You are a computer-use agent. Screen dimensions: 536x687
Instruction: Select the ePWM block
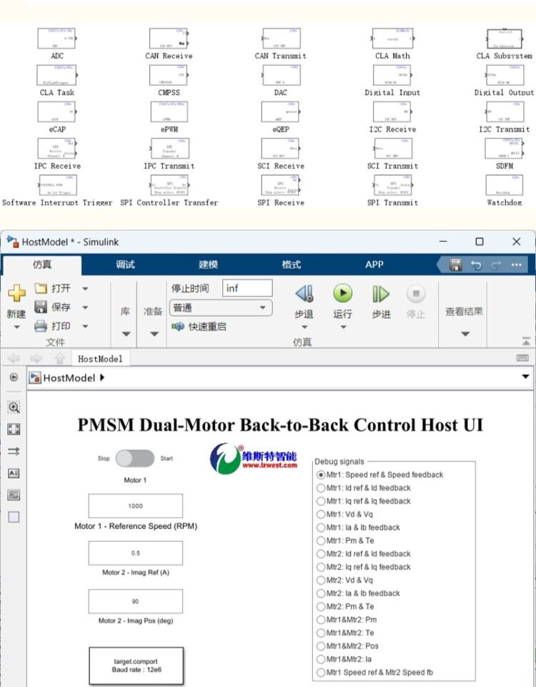pyautogui.click(x=169, y=112)
